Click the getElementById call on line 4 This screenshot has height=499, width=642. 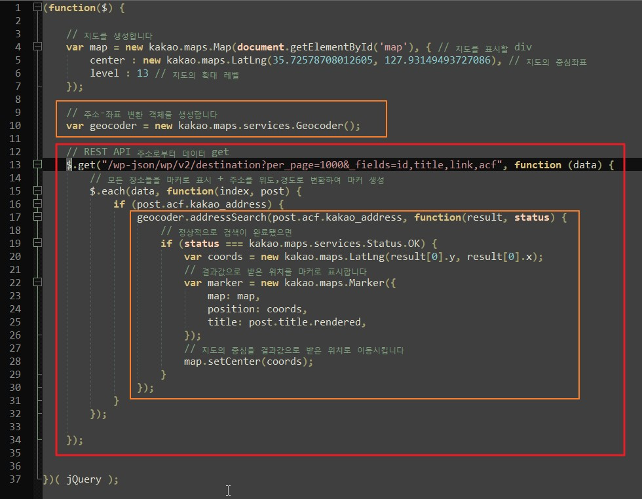pos(334,47)
